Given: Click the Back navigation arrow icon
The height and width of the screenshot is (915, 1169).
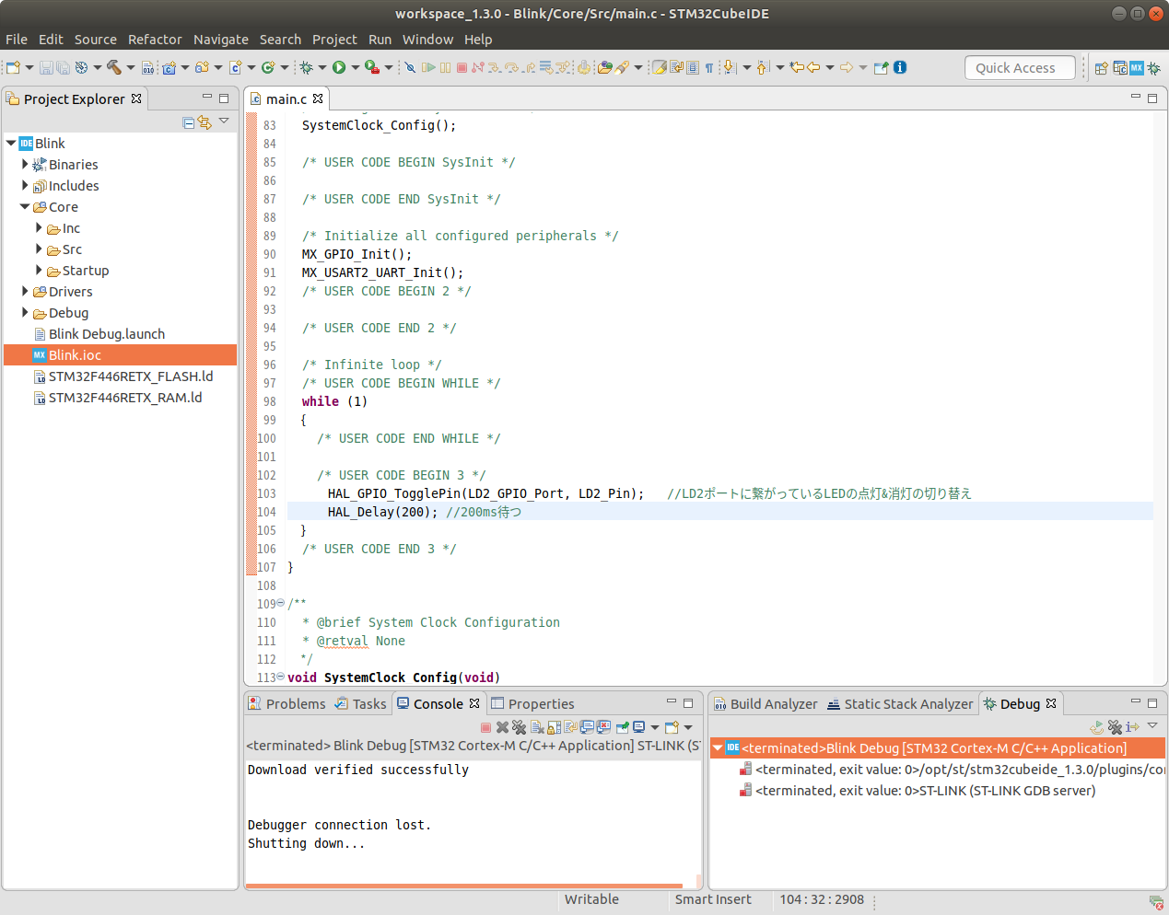Looking at the screenshot, I should click(813, 67).
